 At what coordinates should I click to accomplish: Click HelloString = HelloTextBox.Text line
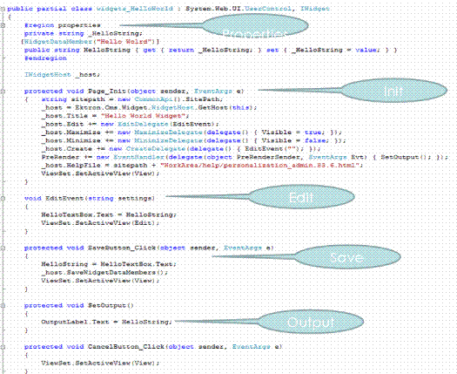click(x=109, y=264)
